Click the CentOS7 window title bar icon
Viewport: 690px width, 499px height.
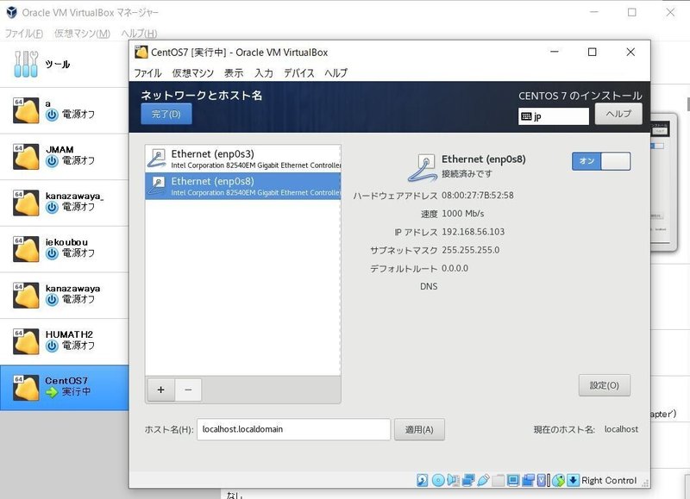[x=141, y=52]
